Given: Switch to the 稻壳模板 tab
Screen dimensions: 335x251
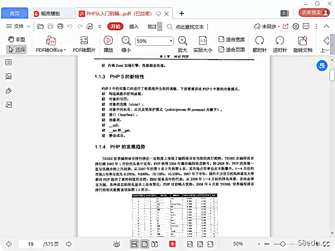Looking at the screenshot, I should 51,13.
